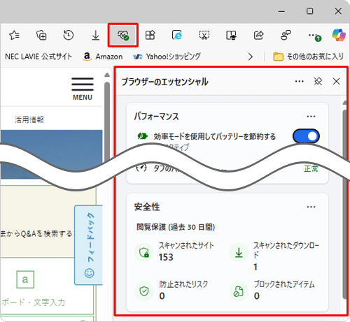Open the フィードバック side tab
Image resolution: width=350 pixels, height=322 pixels.
coord(89,245)
